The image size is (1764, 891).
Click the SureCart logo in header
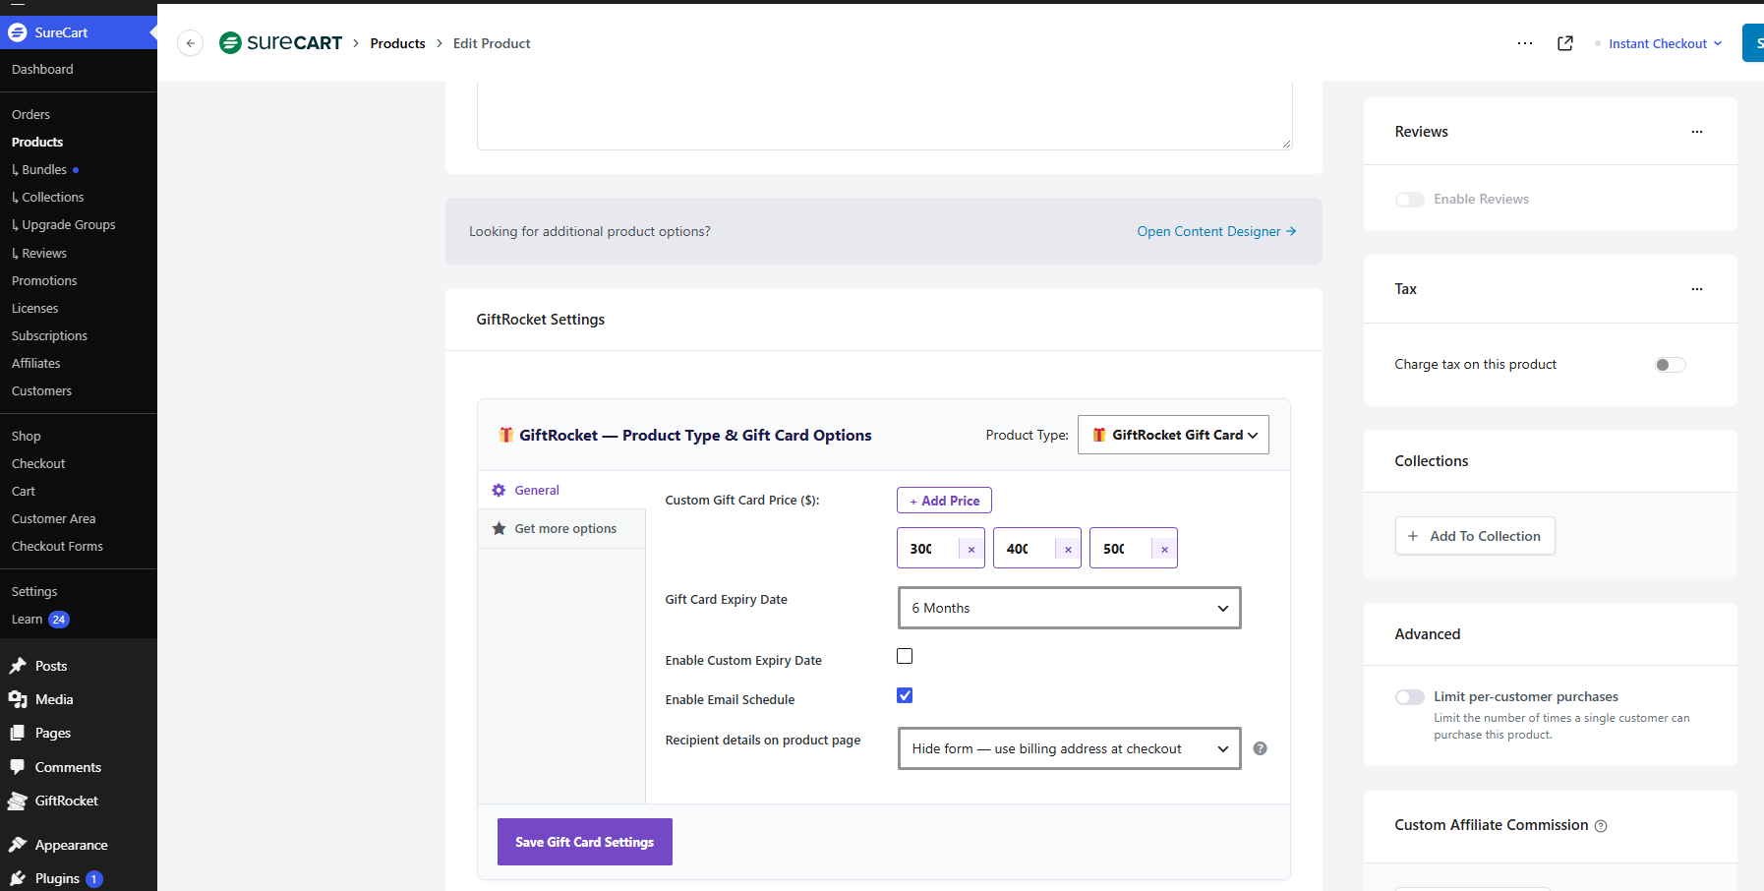pos(281,43)
